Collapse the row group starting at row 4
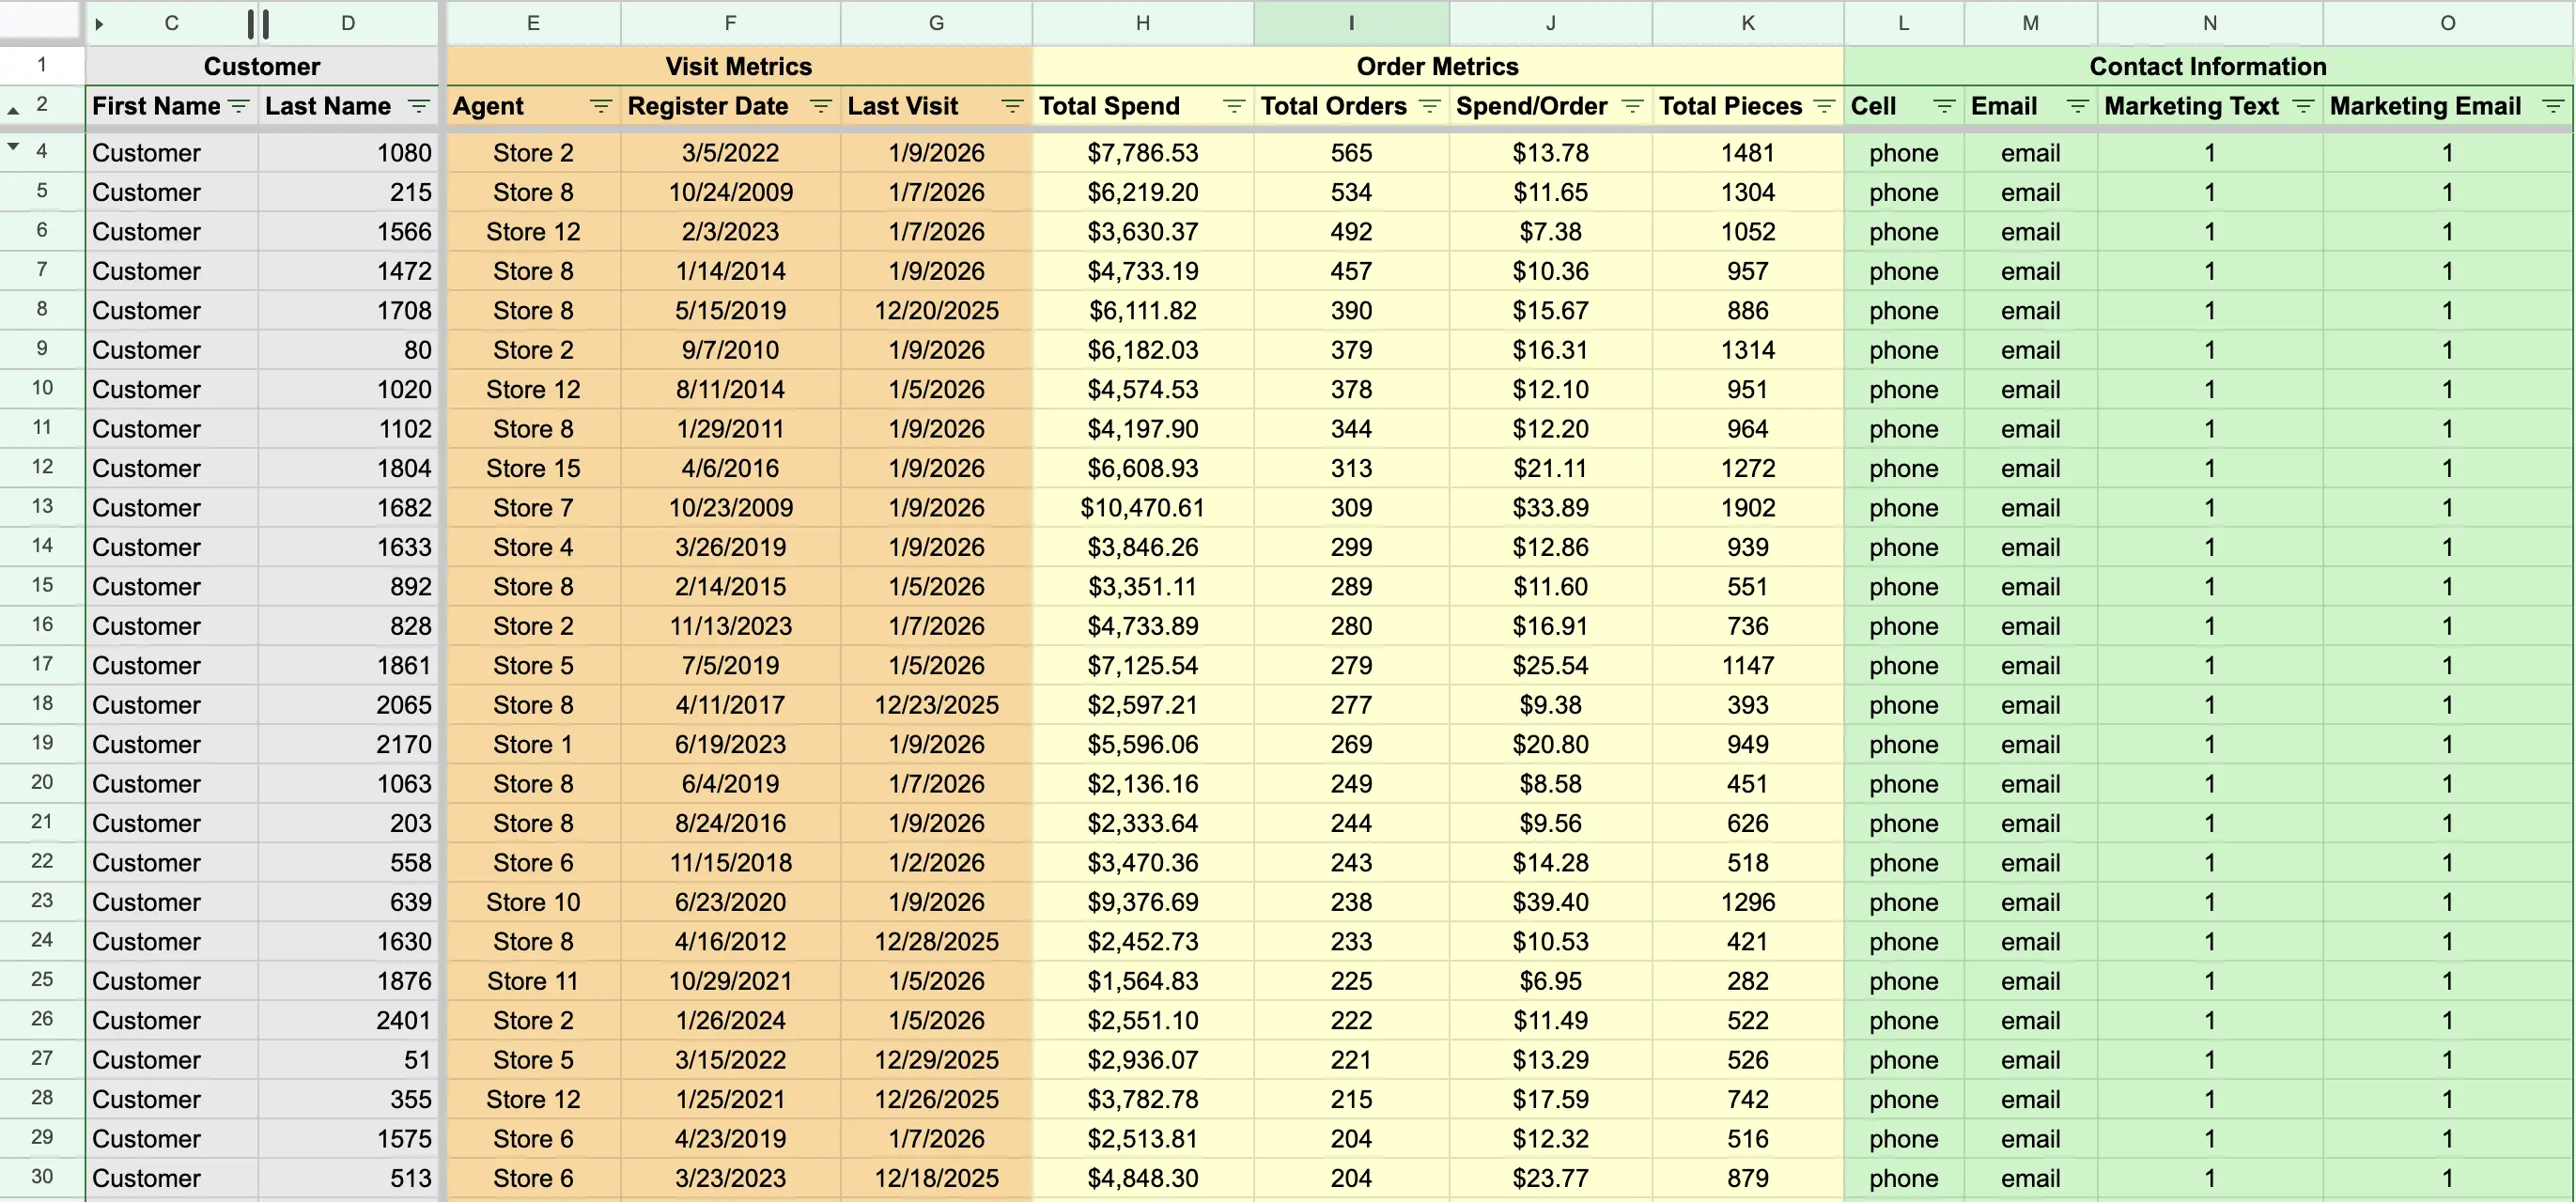Screen dimensions: 2576x1202 point(13,146)
